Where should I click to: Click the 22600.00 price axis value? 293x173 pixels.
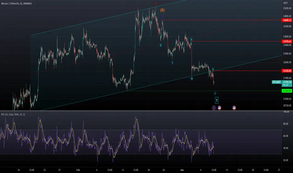(287, 62)
